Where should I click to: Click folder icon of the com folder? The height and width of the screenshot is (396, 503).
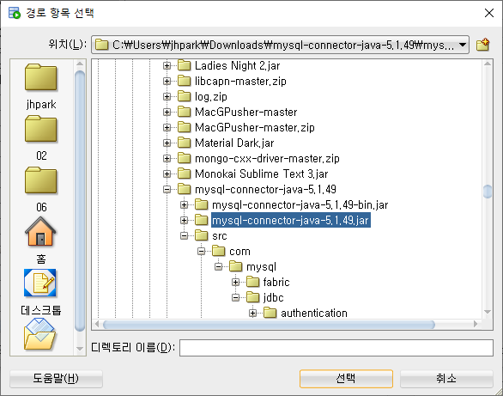click(219, 251)
